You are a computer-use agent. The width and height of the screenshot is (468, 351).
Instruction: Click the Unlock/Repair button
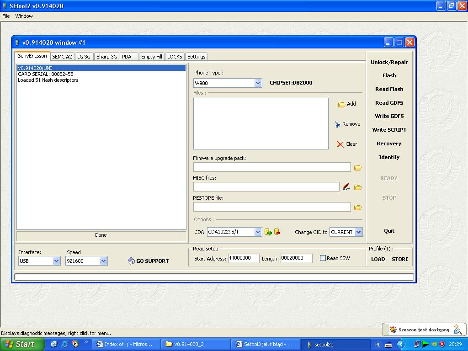pyautogui.click(x=389, y=62)
